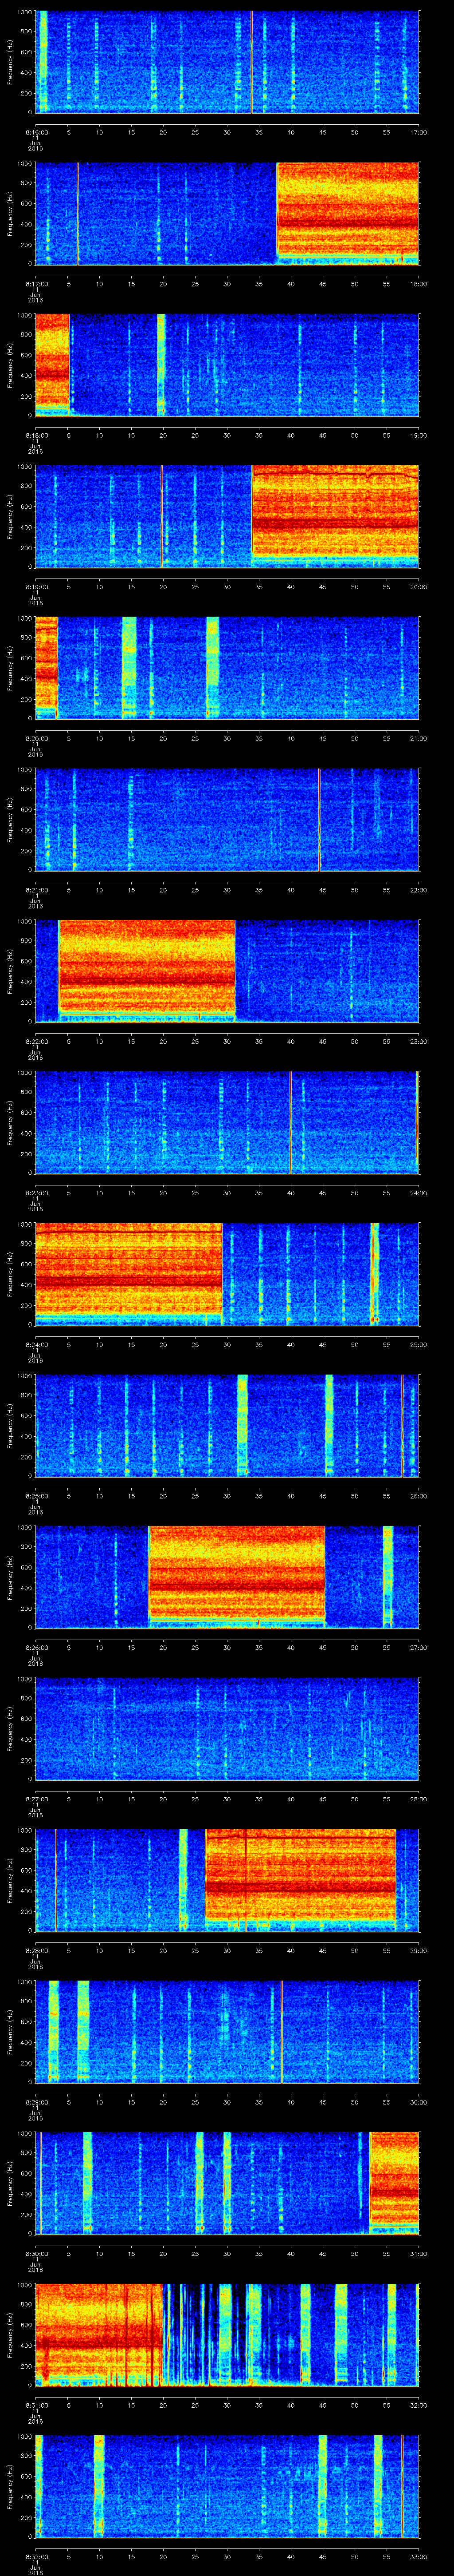Click the 8:21:00 start time label
Viewport: 454px width, 2576px height.
pos(36,890)
